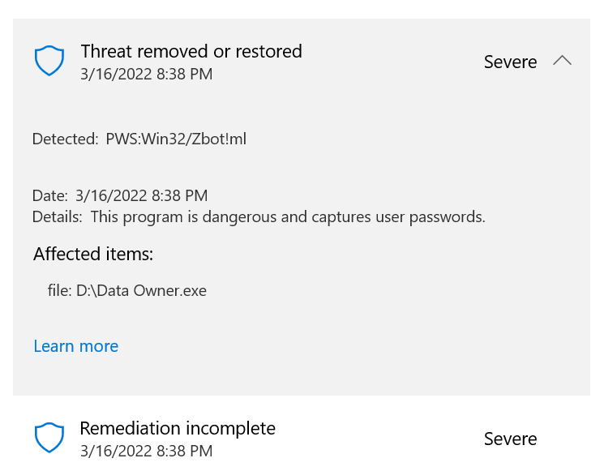Click the Detected label
This screenshot has width=600, height=471.
tap(66, 139)
